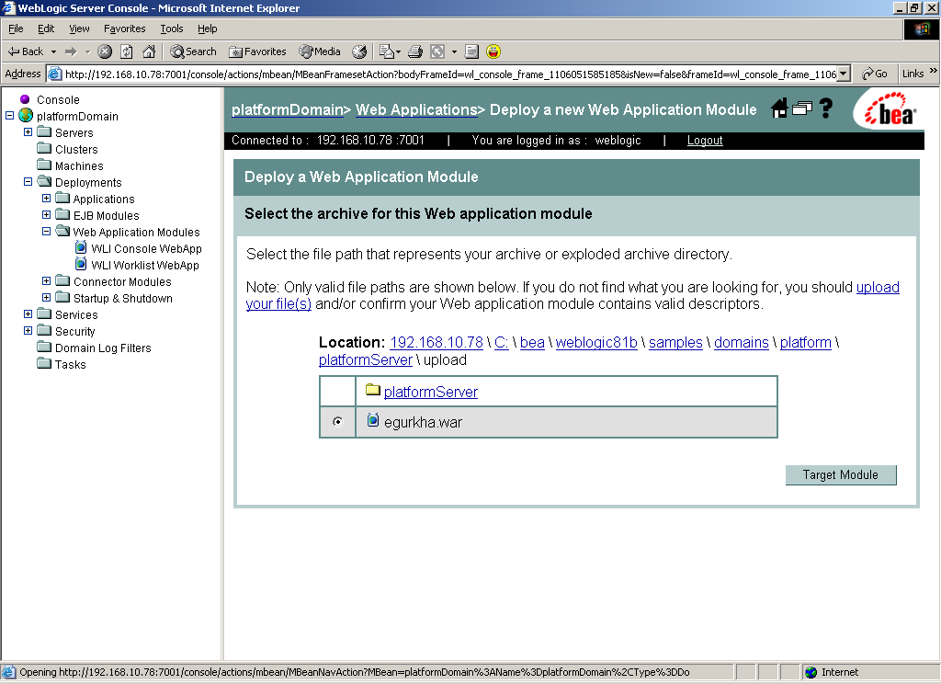Open the Edit menu
The height and width of the screenshot is (684, 941).
coord(46,28)
